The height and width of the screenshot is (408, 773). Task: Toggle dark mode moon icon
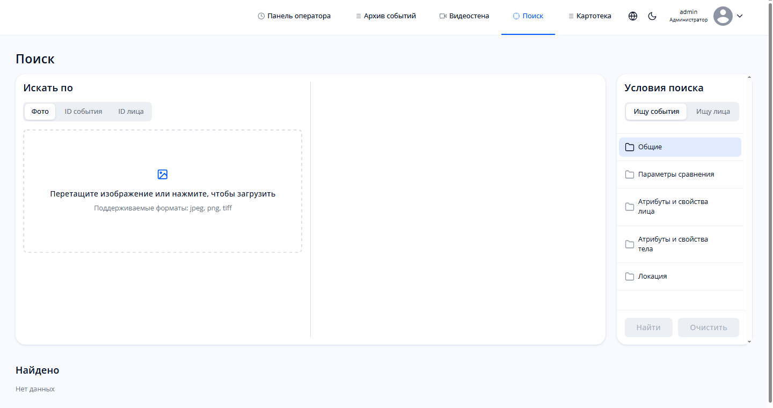tap(652, 16)
